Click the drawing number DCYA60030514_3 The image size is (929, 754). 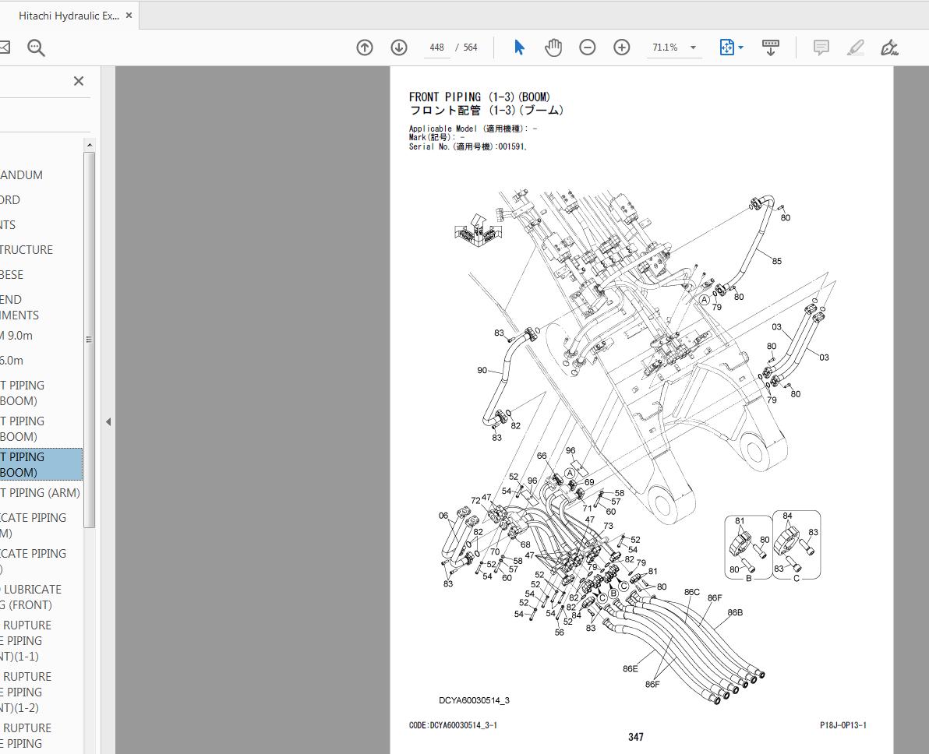point(474,701)
